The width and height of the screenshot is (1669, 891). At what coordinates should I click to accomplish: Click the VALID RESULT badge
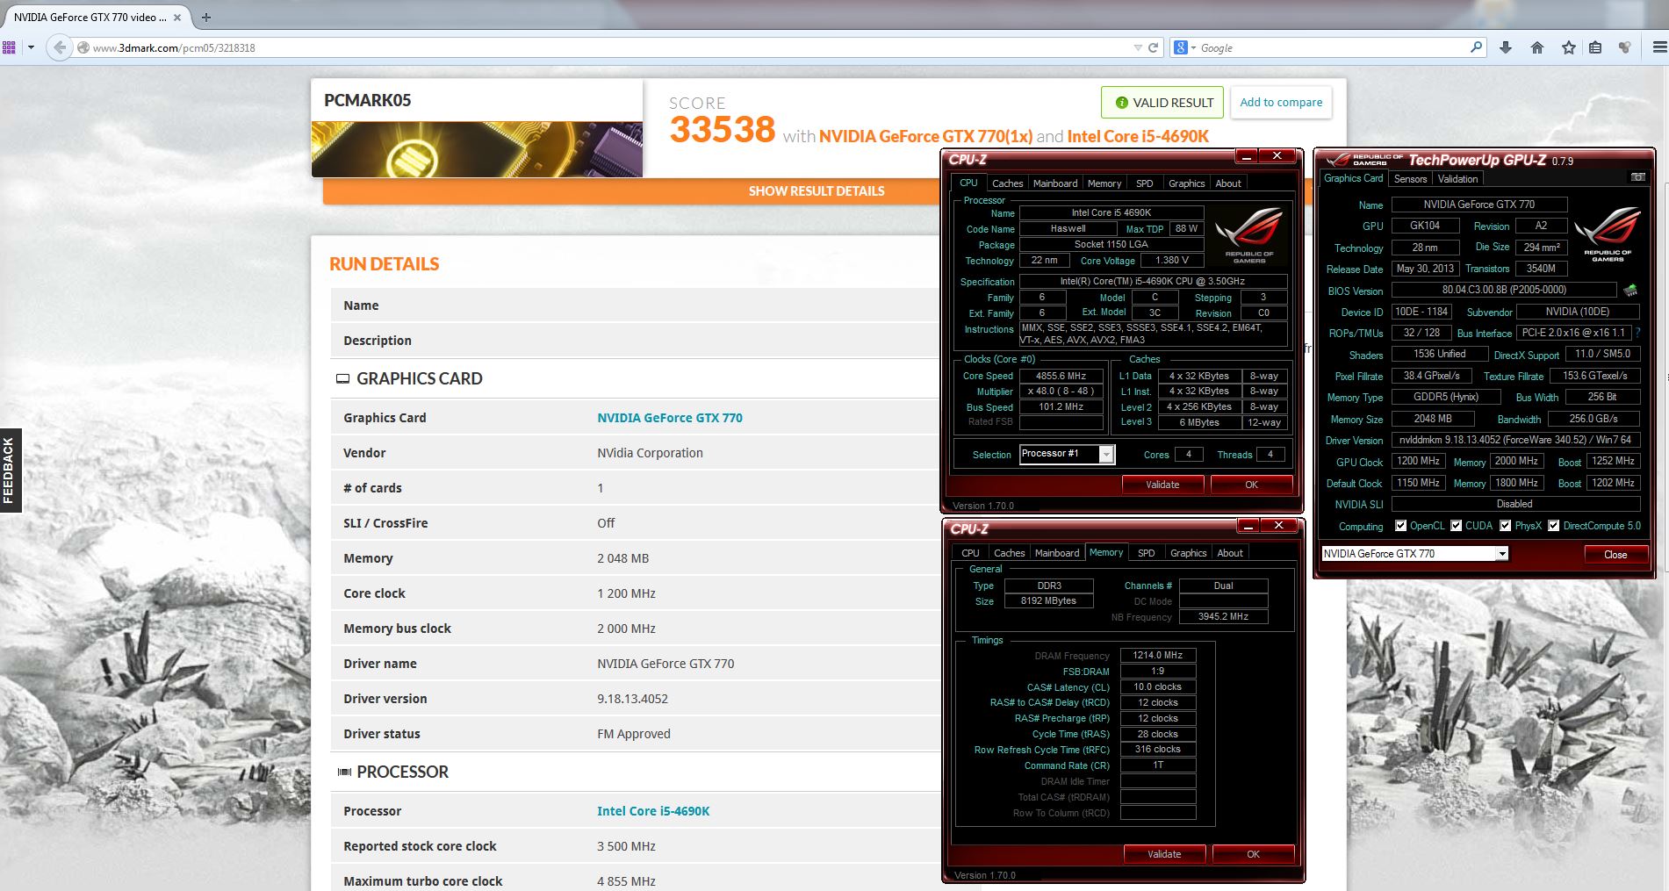tap(1163, 102)
